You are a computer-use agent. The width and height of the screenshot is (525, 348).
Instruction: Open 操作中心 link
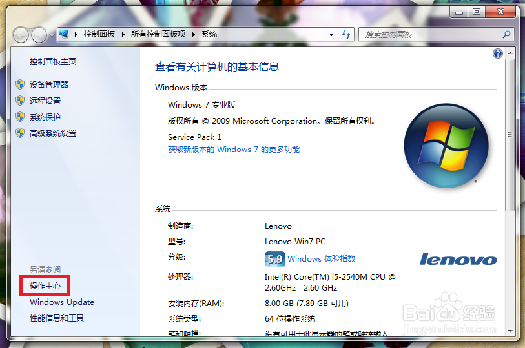45,286
